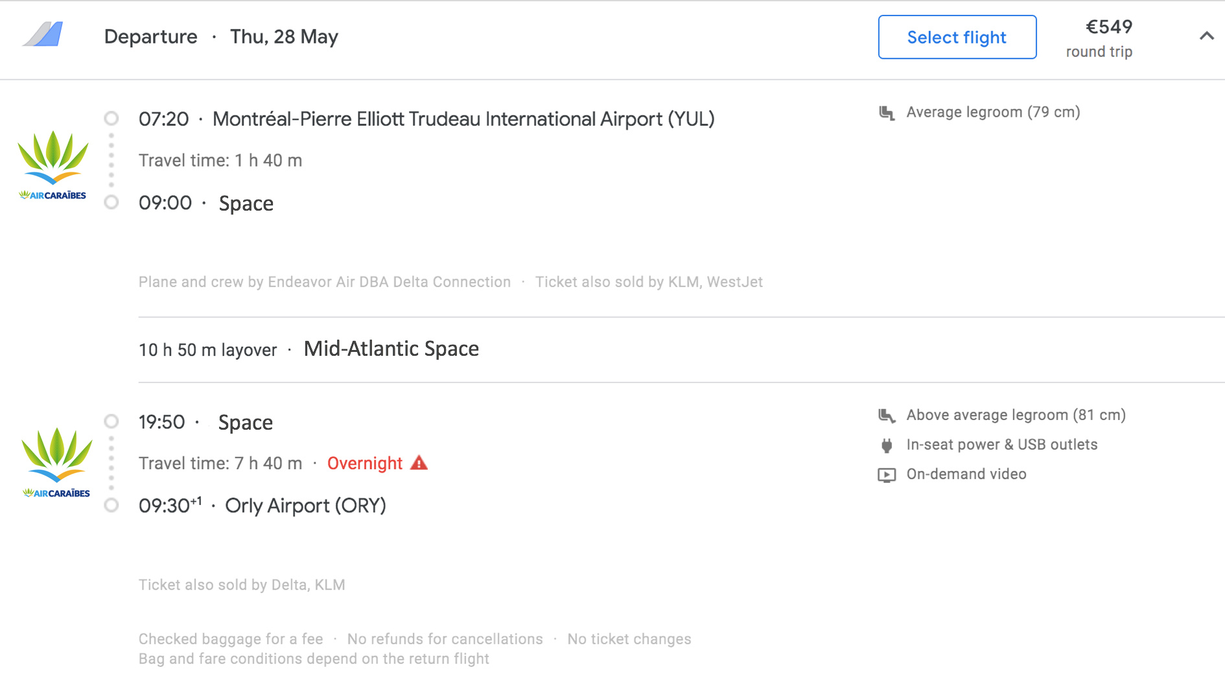The image size is (1225, 687).
Task: Click the average legroom seat icon
Action: (887, 113)
